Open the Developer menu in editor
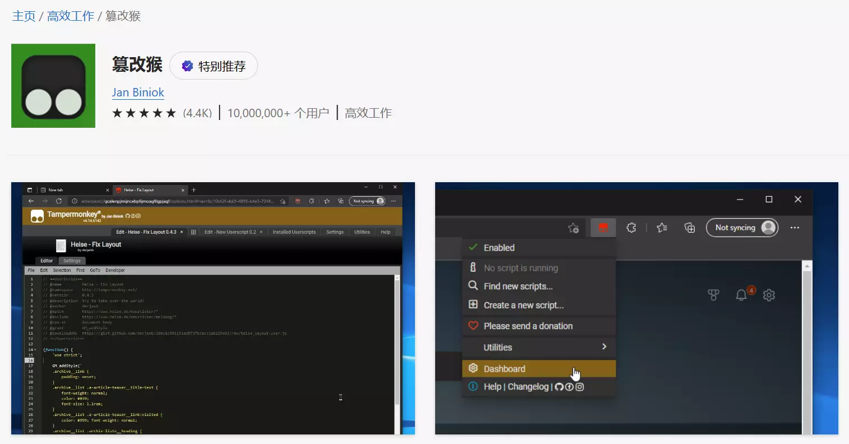This screenshot has height=444, width=849. click(x=115, y=270)
